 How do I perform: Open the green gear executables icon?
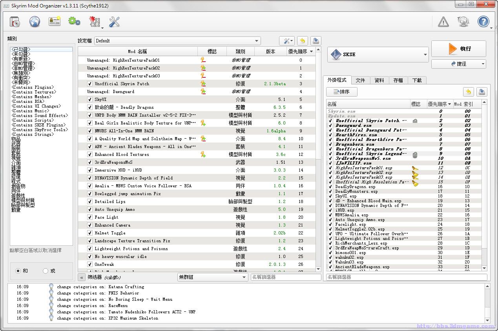pos(74,21)
